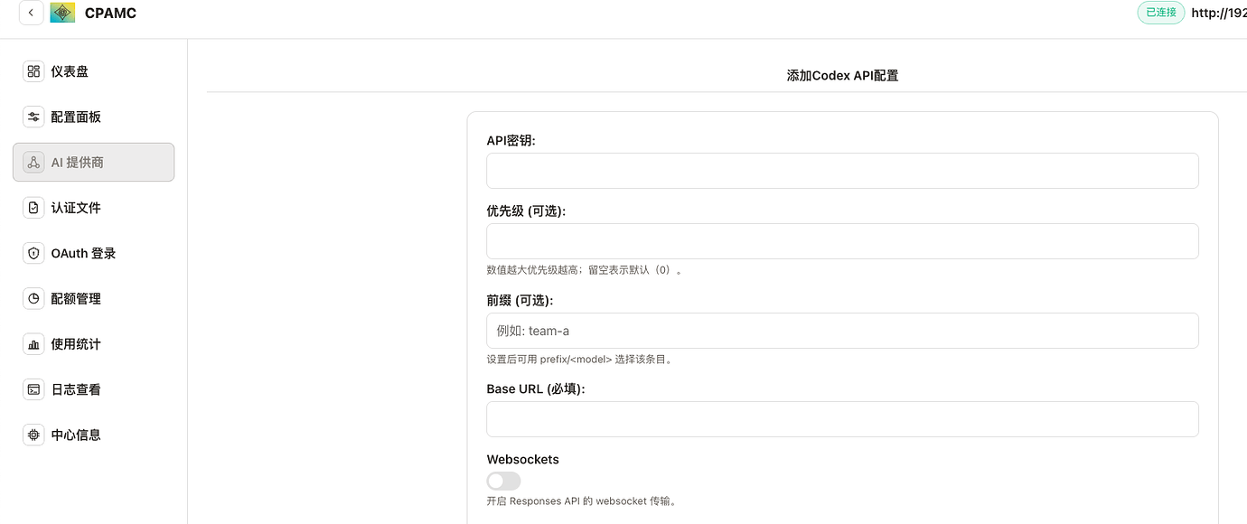Click the network node icon for AI 提供商
This screenshot has height=524, width=1247.
pos(33,163)
